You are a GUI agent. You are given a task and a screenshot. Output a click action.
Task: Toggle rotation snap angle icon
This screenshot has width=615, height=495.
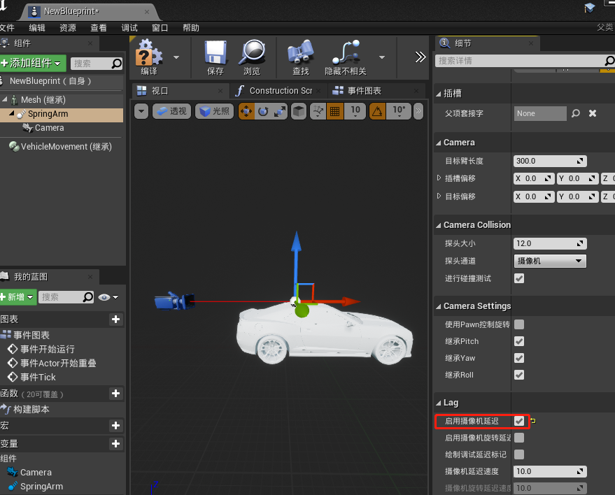(x=377, y=111)
